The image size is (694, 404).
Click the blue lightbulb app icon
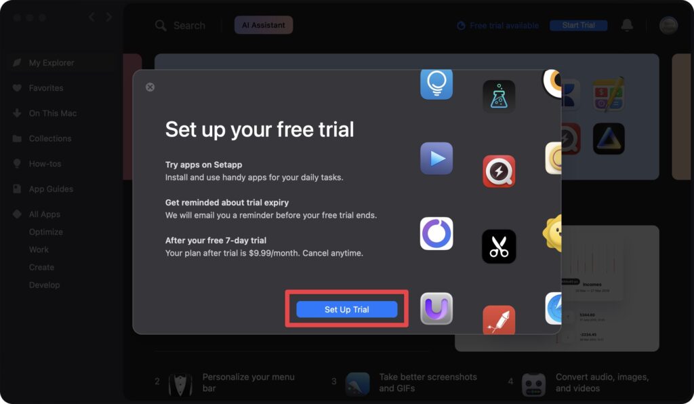coord(436,84)
